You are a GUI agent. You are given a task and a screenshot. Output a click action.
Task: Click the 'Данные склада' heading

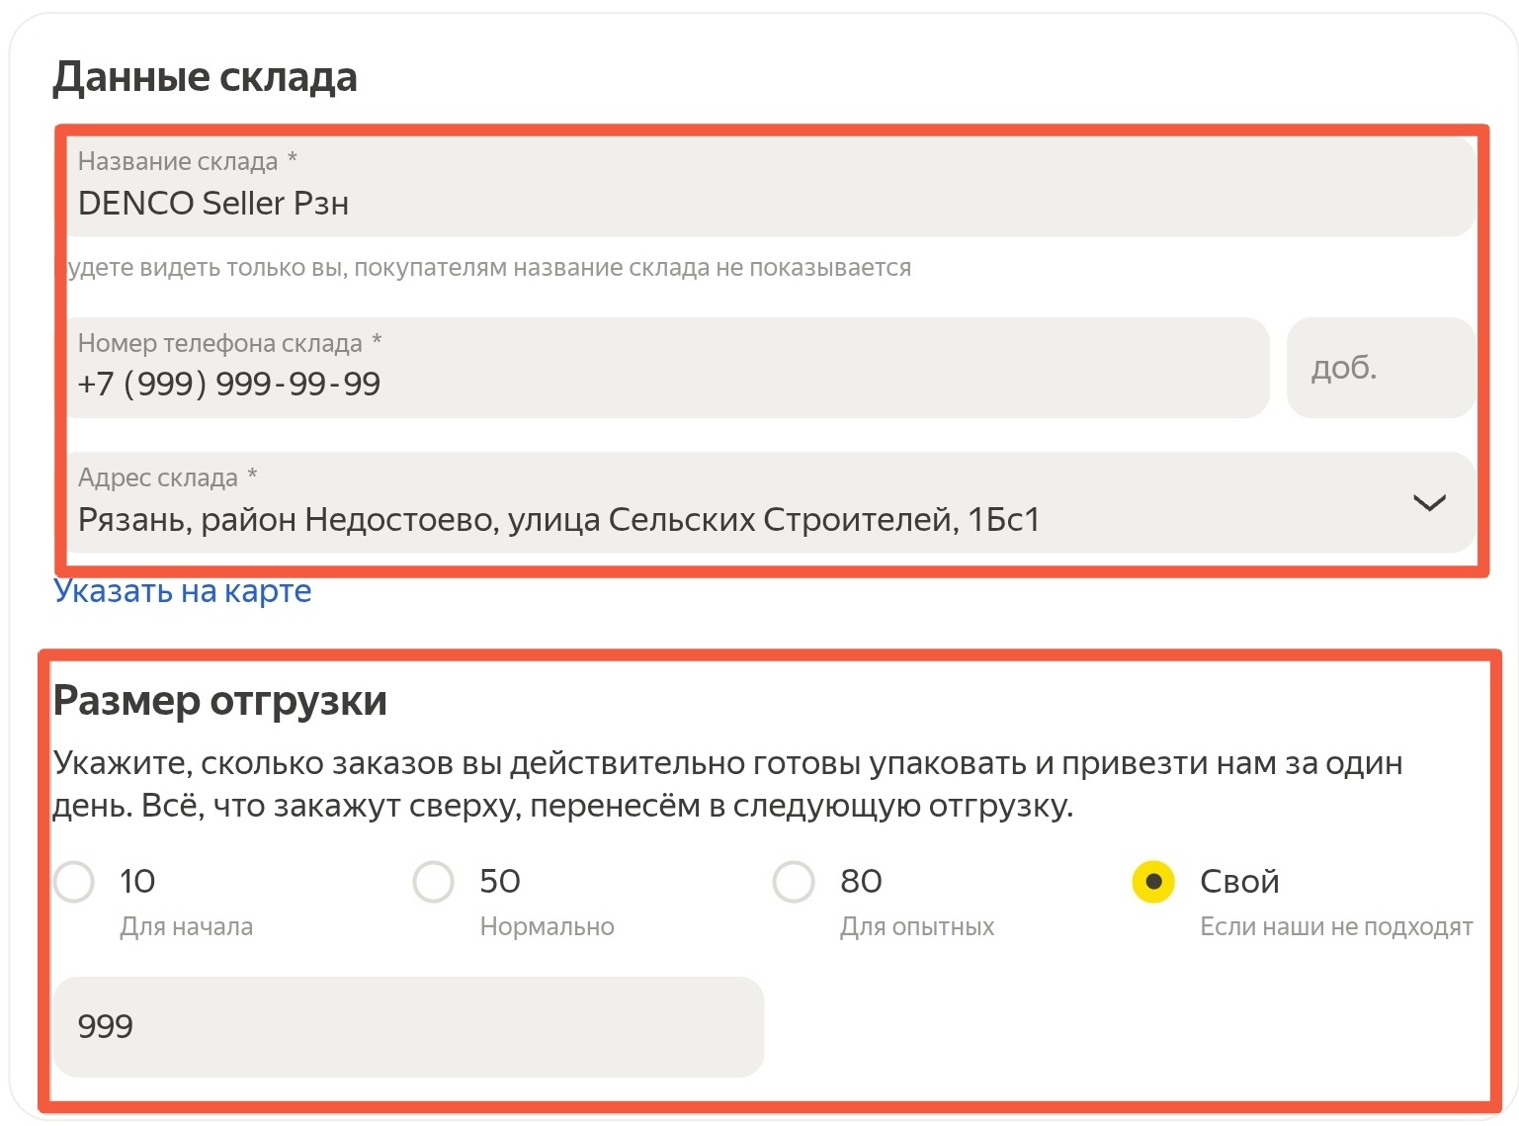click(x=205, y=77)
